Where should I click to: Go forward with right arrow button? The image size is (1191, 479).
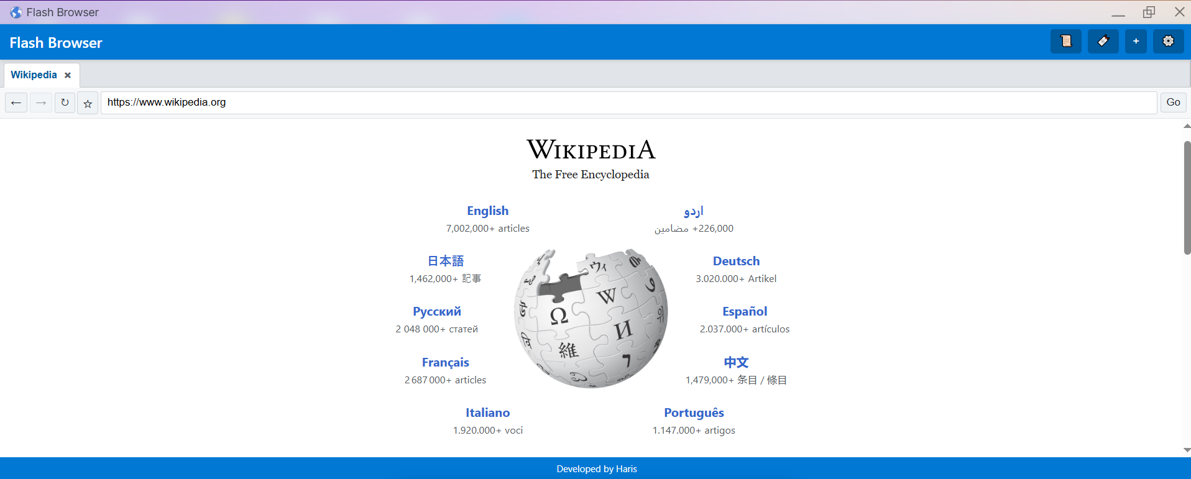pos(41,103)
